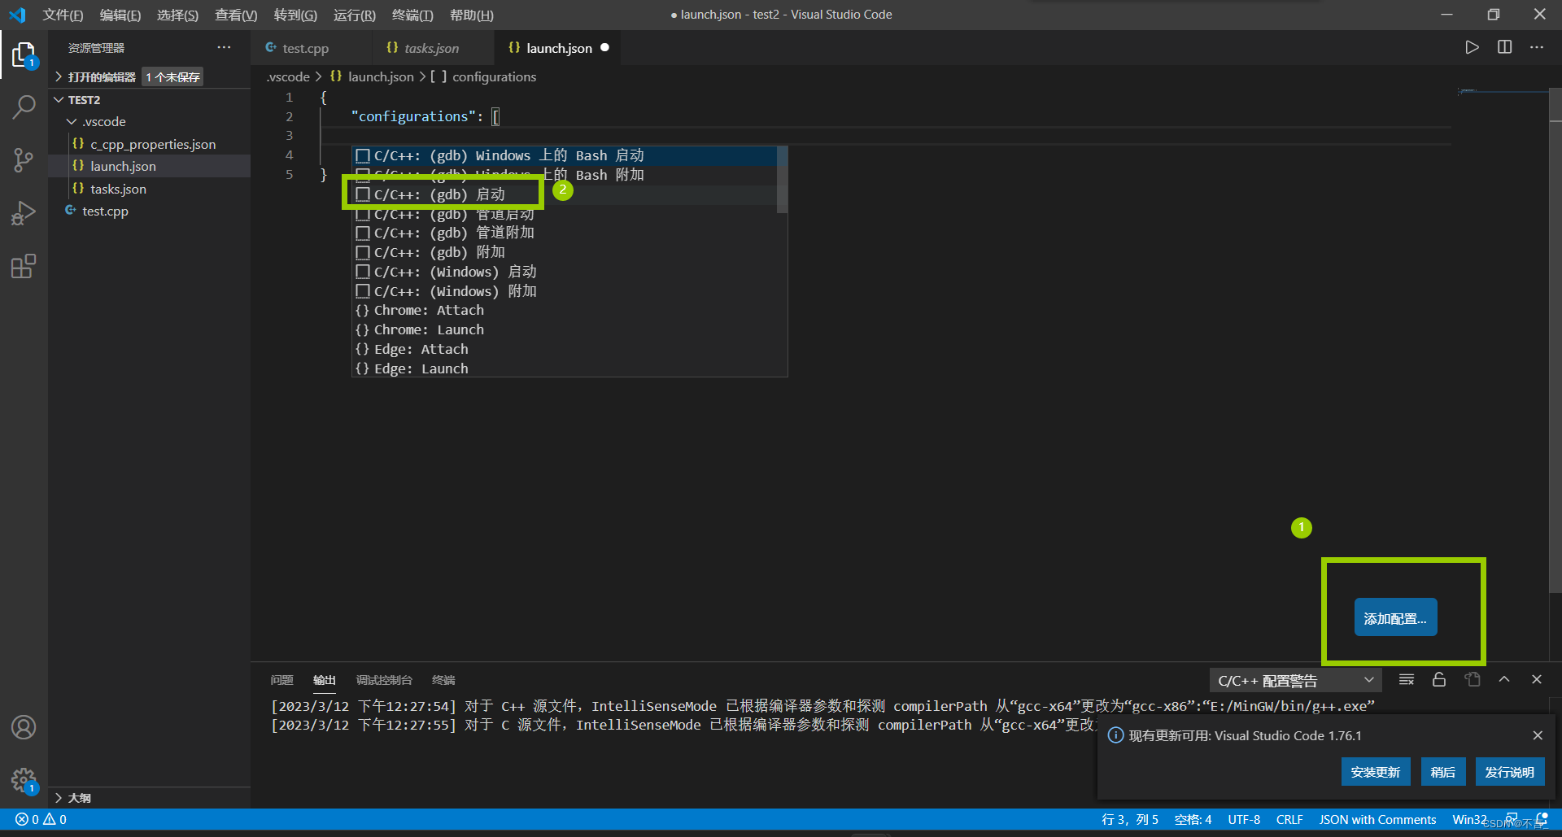The height and width of the screenshot is (837, 1562).
Task: Close the bottom panel
Action: [1537, 680]
